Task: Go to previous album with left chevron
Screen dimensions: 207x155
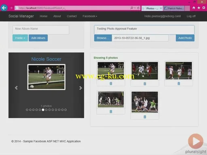Action: [16, 88]
